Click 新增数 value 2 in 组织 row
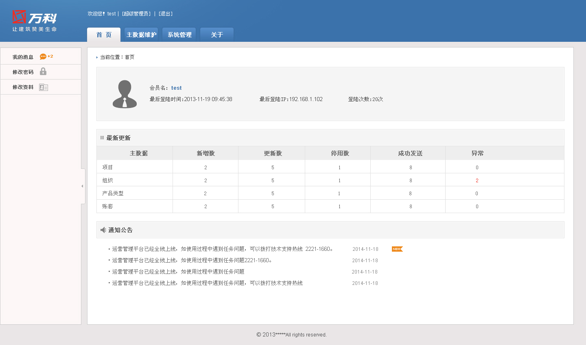 pyautogui.click(x=206, y=181)
